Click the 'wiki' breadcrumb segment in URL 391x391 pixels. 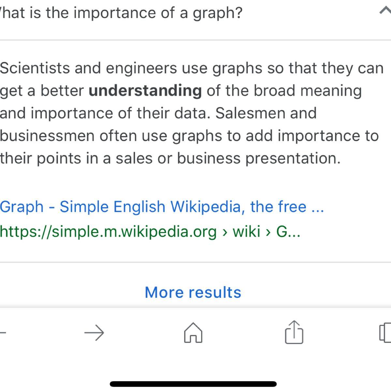(x=246, y=232)
